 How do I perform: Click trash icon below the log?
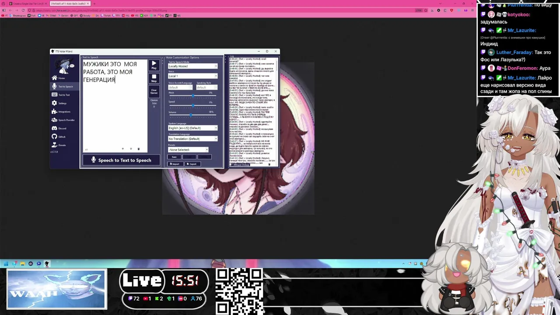(x=269, y=164)
